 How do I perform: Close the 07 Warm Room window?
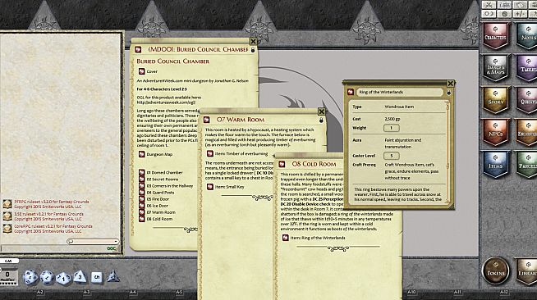coord(321,111)
